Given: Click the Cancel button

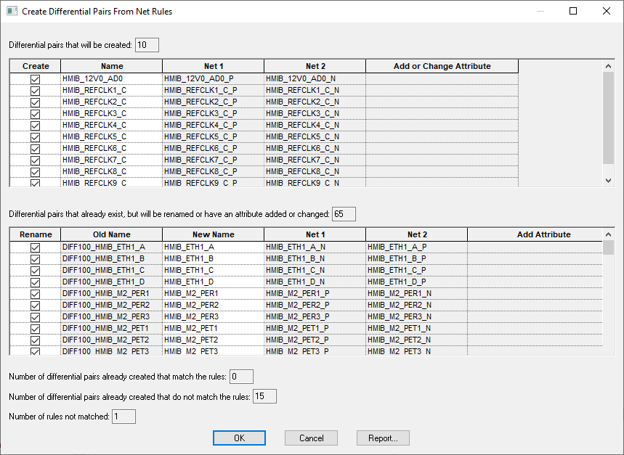Looking at the screenshot, I should pyautogui.click(x=311, y=438).
